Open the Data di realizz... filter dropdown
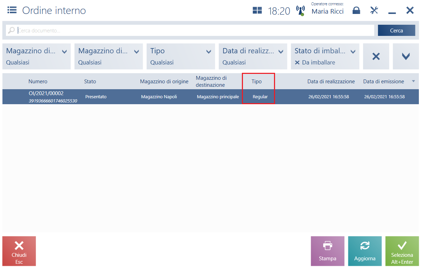The height and width of the screenshot is (269, 422). [x=253, y=56]
